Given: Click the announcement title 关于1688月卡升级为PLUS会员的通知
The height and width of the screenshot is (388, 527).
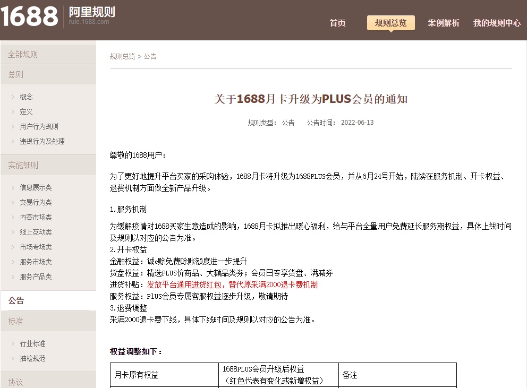Looking at the screenshot, I should pos(311,99).
